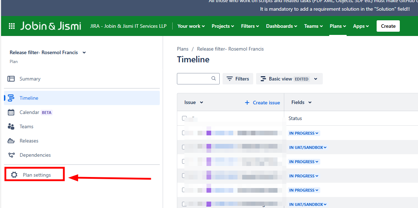Image resolution: width=418 pixels, height=208 pixels.
Task: Tick the select-all checkbox above issue rows
Action: click(x=184, y=118)
